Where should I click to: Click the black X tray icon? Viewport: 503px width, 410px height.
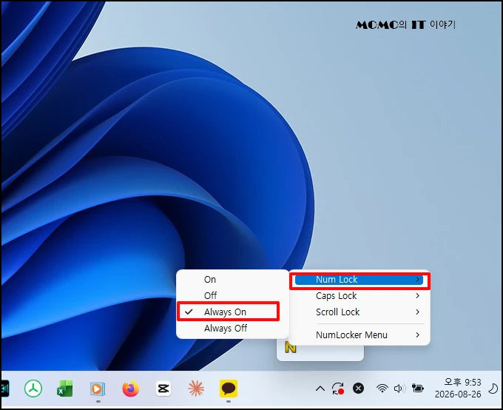tap(358, 389)
